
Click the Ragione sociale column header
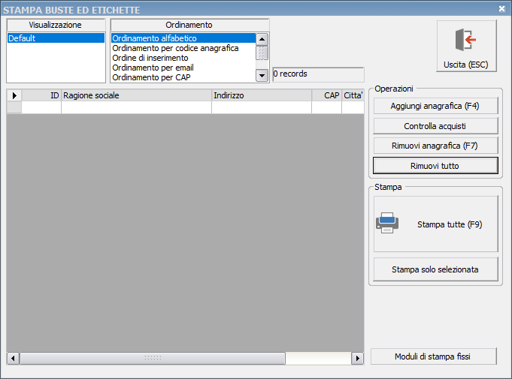pos(137,95)
